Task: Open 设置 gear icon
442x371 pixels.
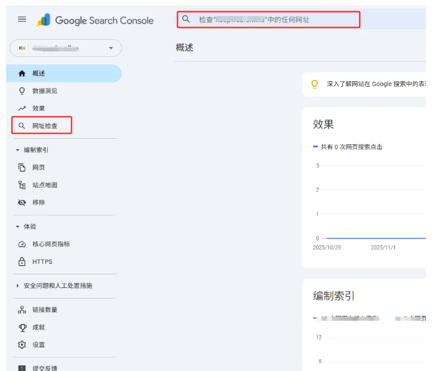Action: click(x=22, y=344)
